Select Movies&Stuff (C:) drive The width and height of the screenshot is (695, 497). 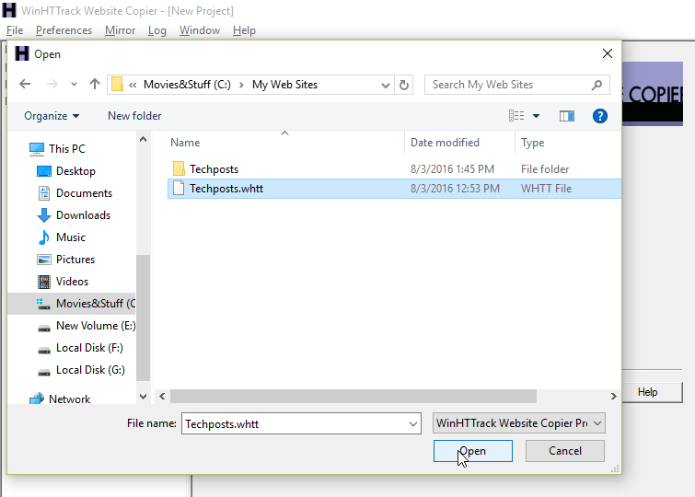pyautogui.click(x=72, y=304)
